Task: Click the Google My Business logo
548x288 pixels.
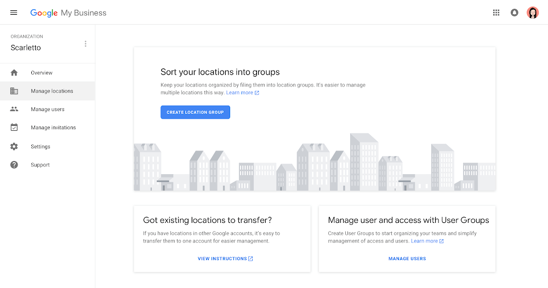Action: pyautogui.click(x=68, y=13)
